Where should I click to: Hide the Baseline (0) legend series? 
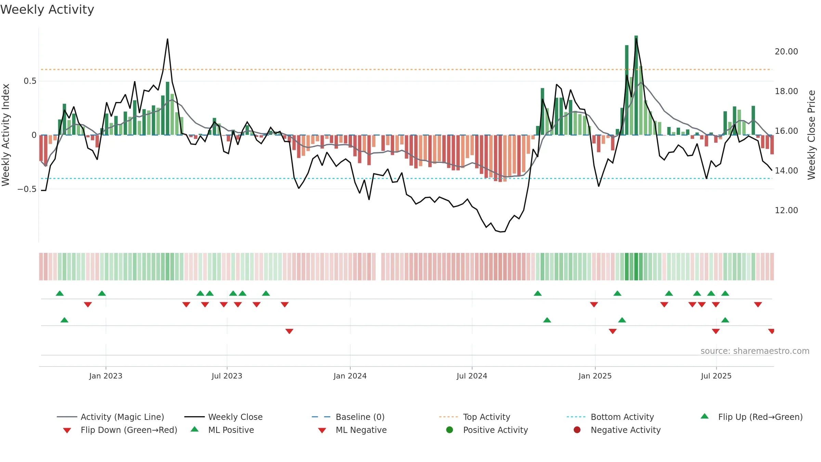[x=348, y=417]
